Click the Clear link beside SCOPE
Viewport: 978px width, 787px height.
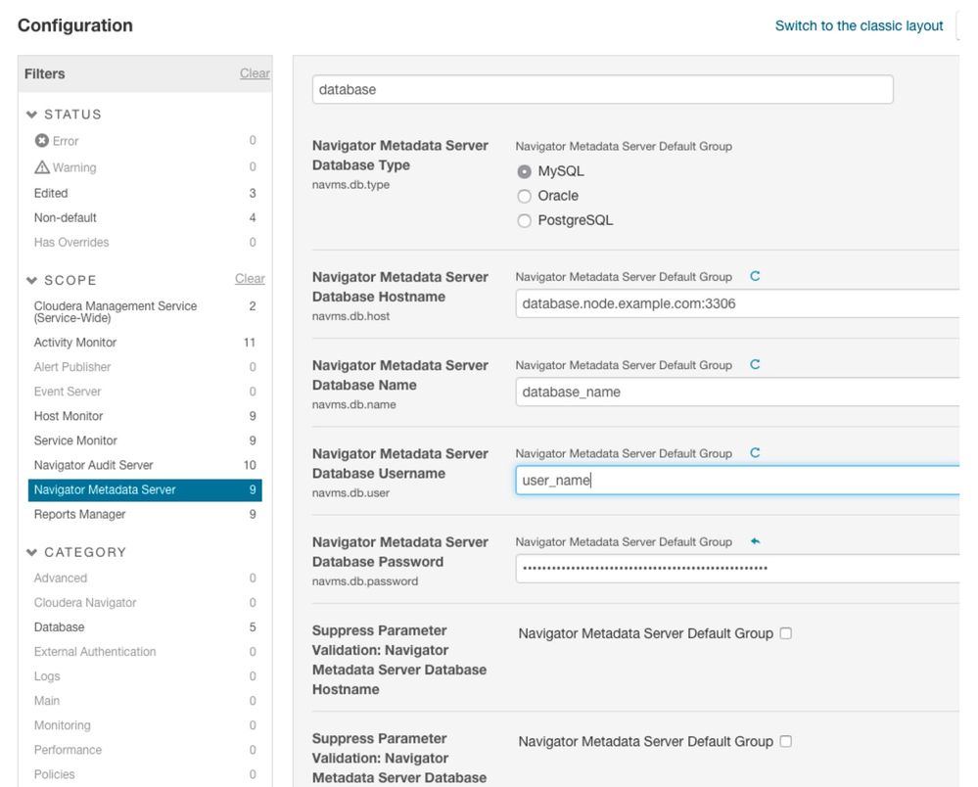[250, 279]
